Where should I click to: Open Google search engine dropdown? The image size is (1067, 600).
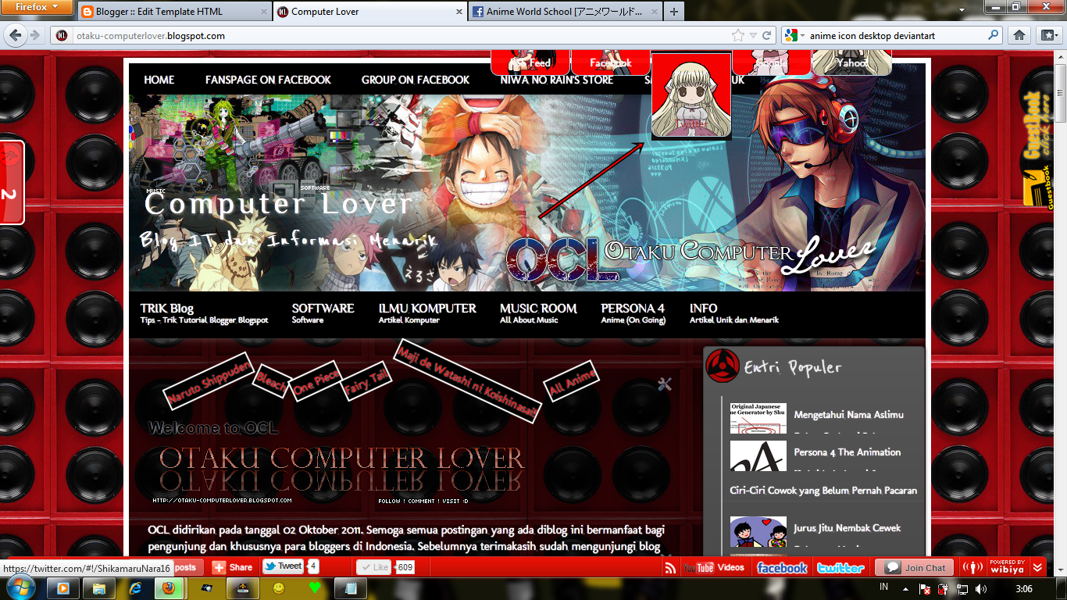(794, 35)
